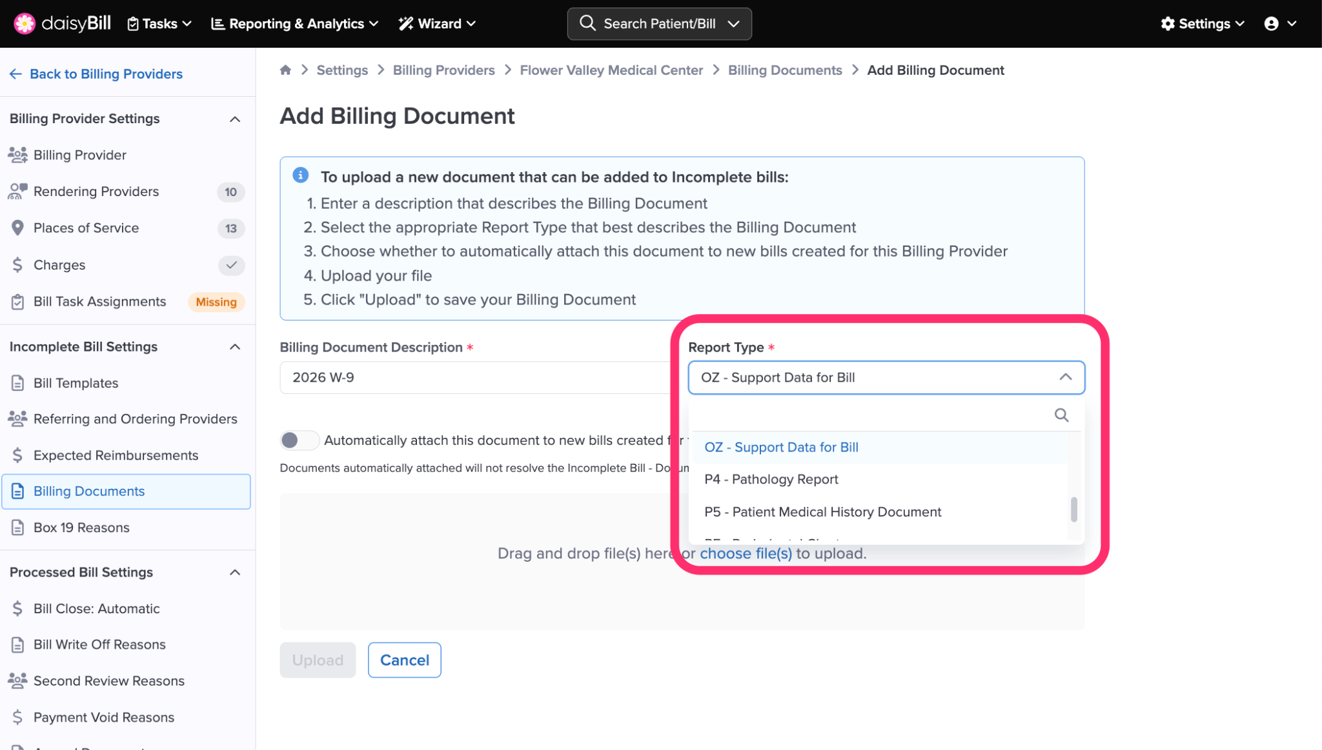The height and width of the screenshot is (750, 1322).
Task: Click the Charges checkmark badge
Action: tap(231, 265)
